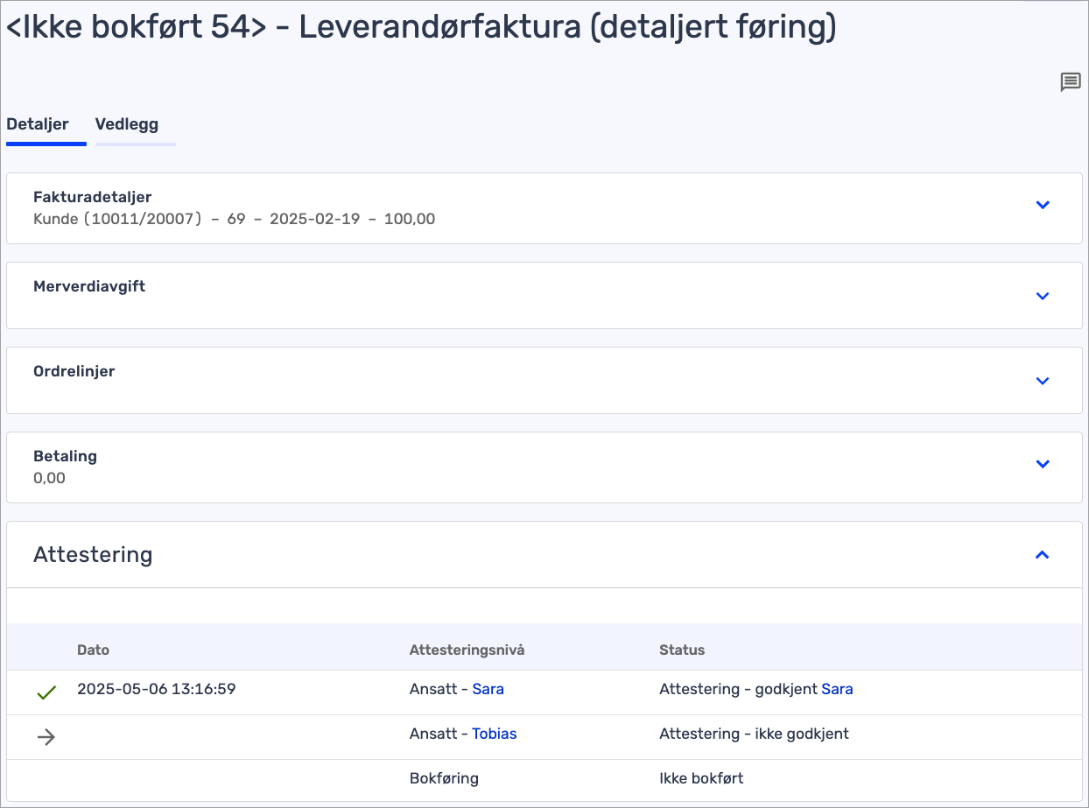Click the arrow icon on Tobias's row
This screenshot has width=1089, height=808.
[x=46, y=737]
